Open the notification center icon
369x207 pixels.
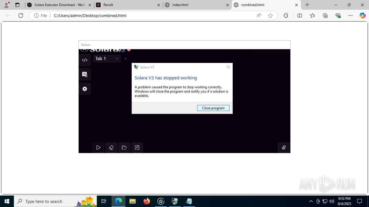[359, 201]
